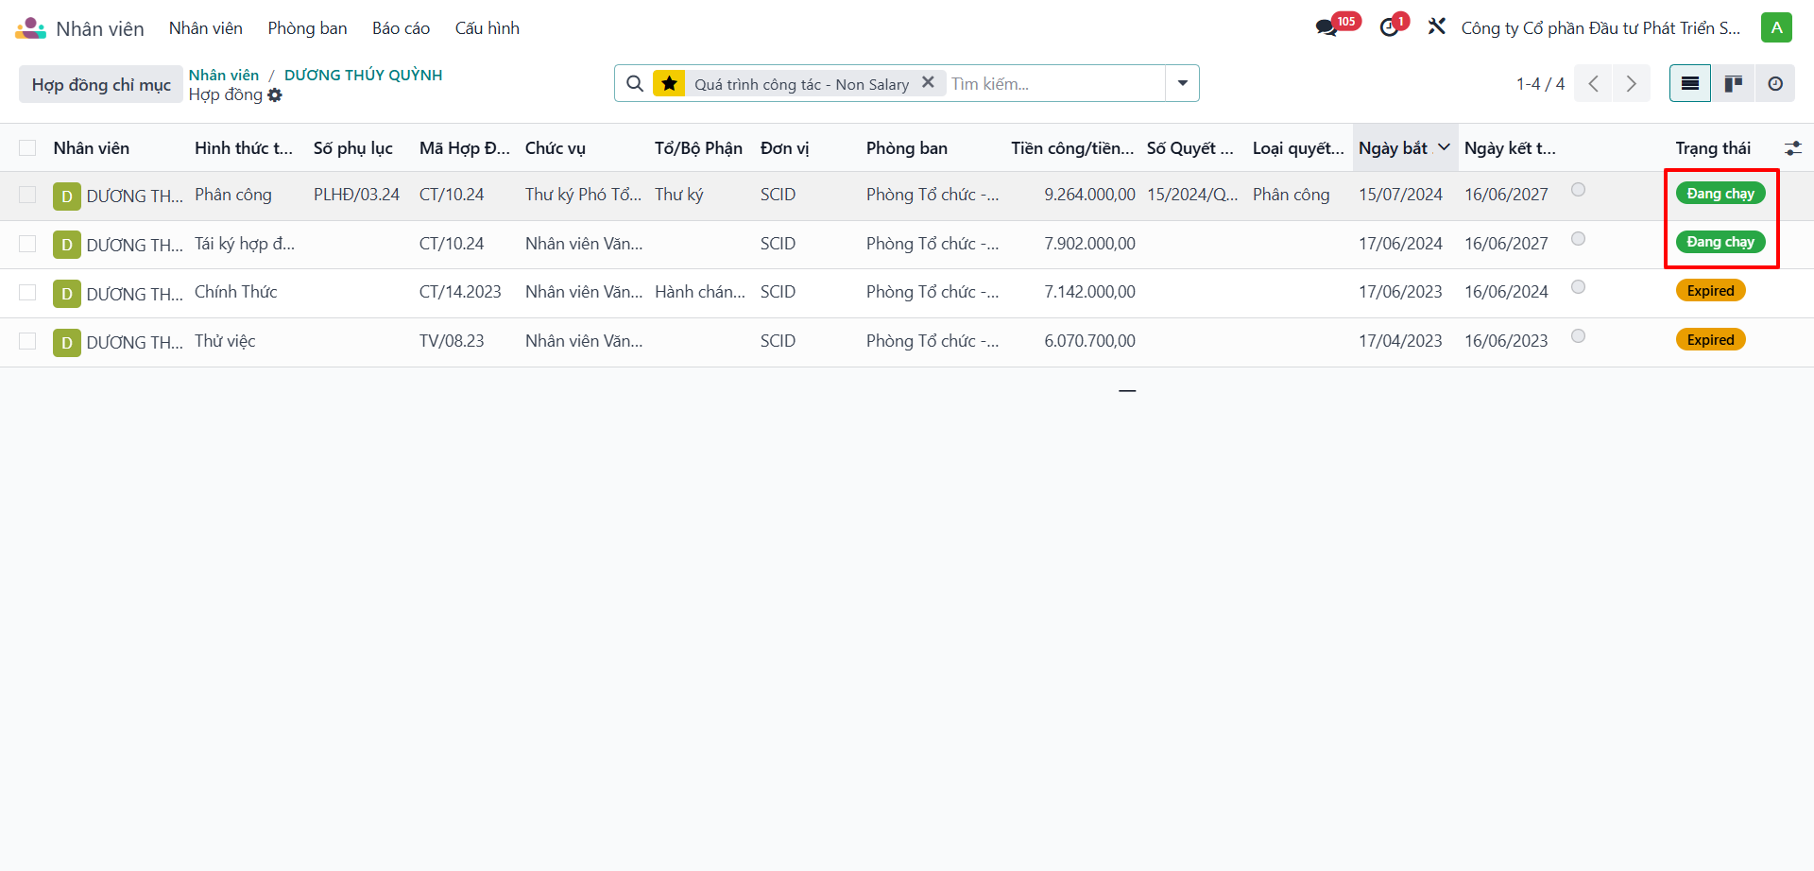Viewport: 1814px width, 871px height.
Task: Expand the search options dropdown arrow
Action: (1182, 83)
